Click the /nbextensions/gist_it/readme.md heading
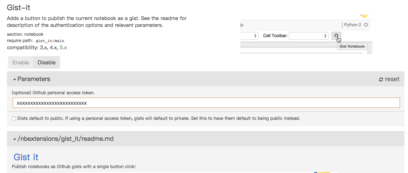 (65, 139)
